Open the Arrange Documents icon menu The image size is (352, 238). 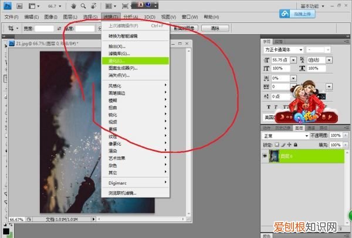pos(111,6)
